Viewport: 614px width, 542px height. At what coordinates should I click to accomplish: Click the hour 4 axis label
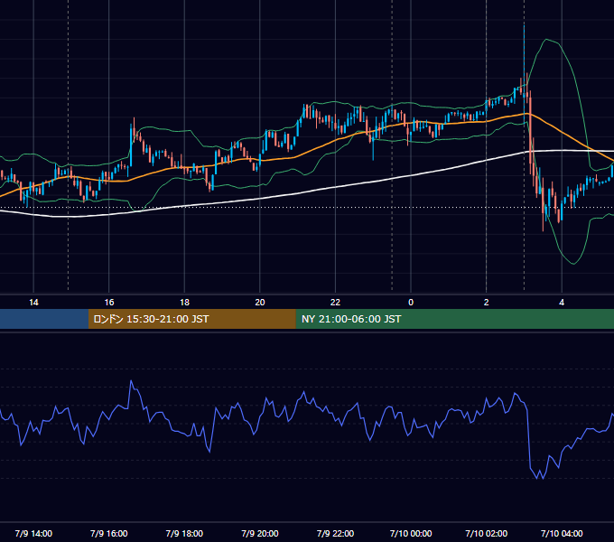(x=562, y=303)
